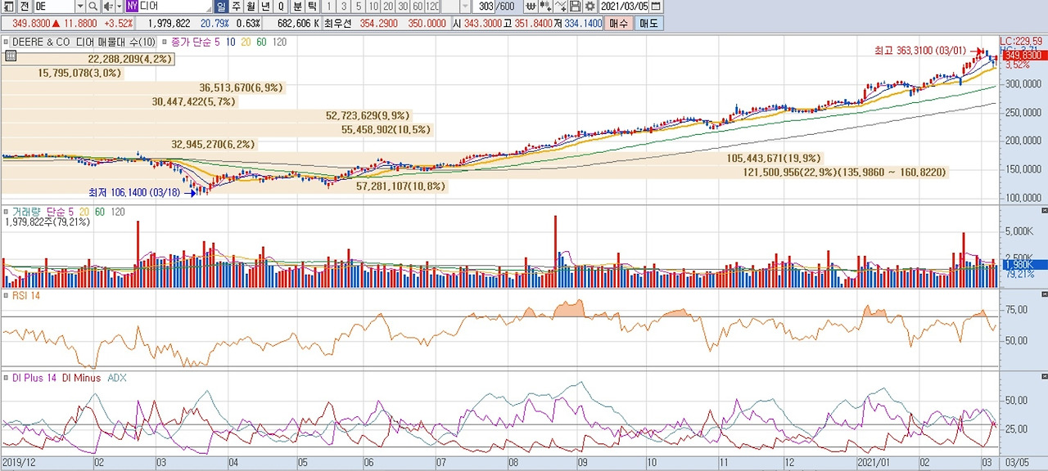The width and height of the screenshot is (1048, 471).
Task: Click the 최고 363.3100 (03/01) high marker
Action: click(x=919, y=51)
